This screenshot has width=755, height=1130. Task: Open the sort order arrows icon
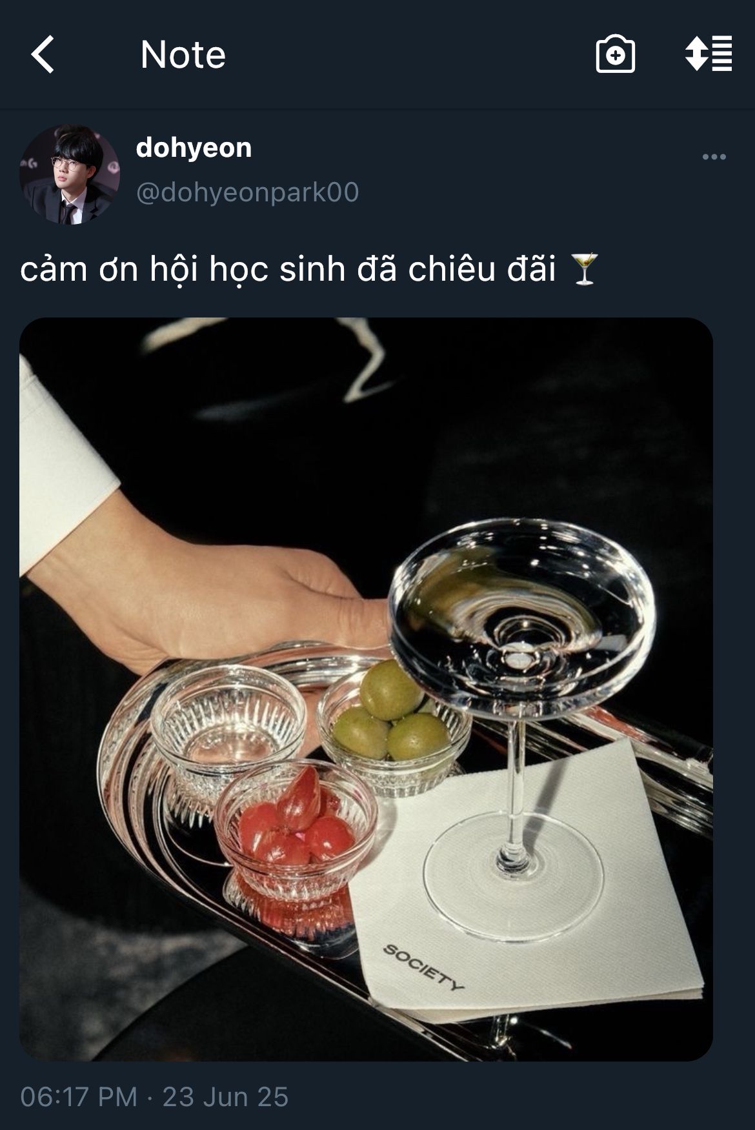pyautogui.click(x=709, y=54)
